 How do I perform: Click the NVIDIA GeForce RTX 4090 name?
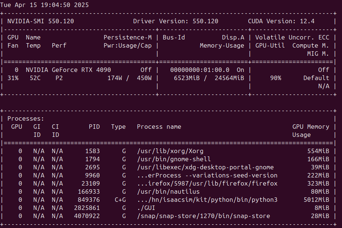pyautogui.click(x=68, y=70)
